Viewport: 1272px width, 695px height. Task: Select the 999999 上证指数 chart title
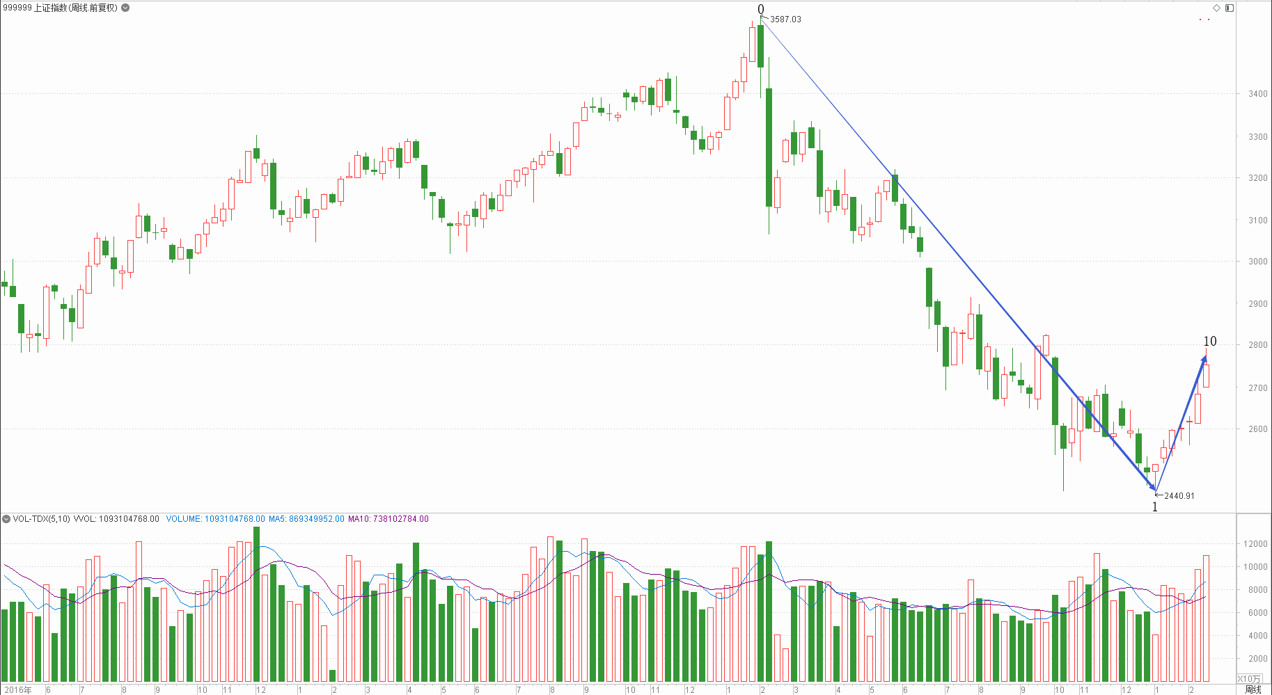pyautogui.click(x=60, y=8)
